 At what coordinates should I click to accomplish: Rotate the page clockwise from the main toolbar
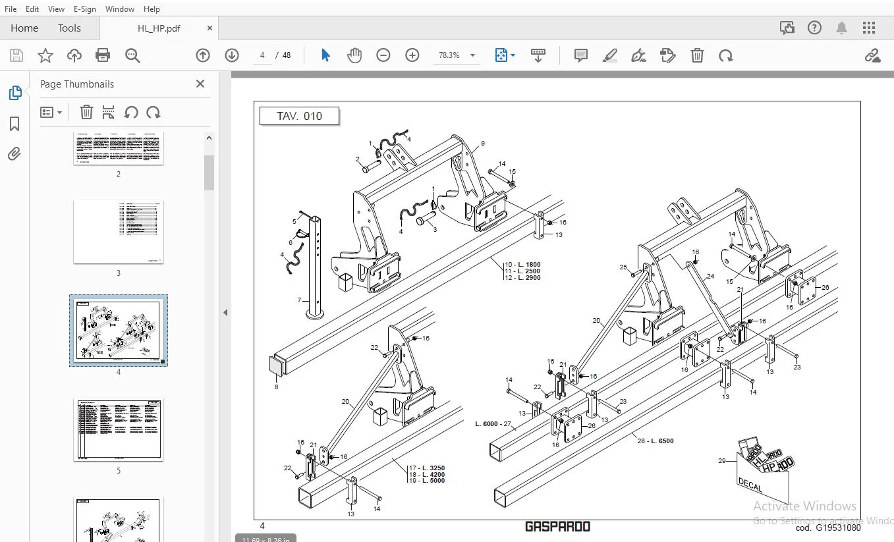coord(726,55)
